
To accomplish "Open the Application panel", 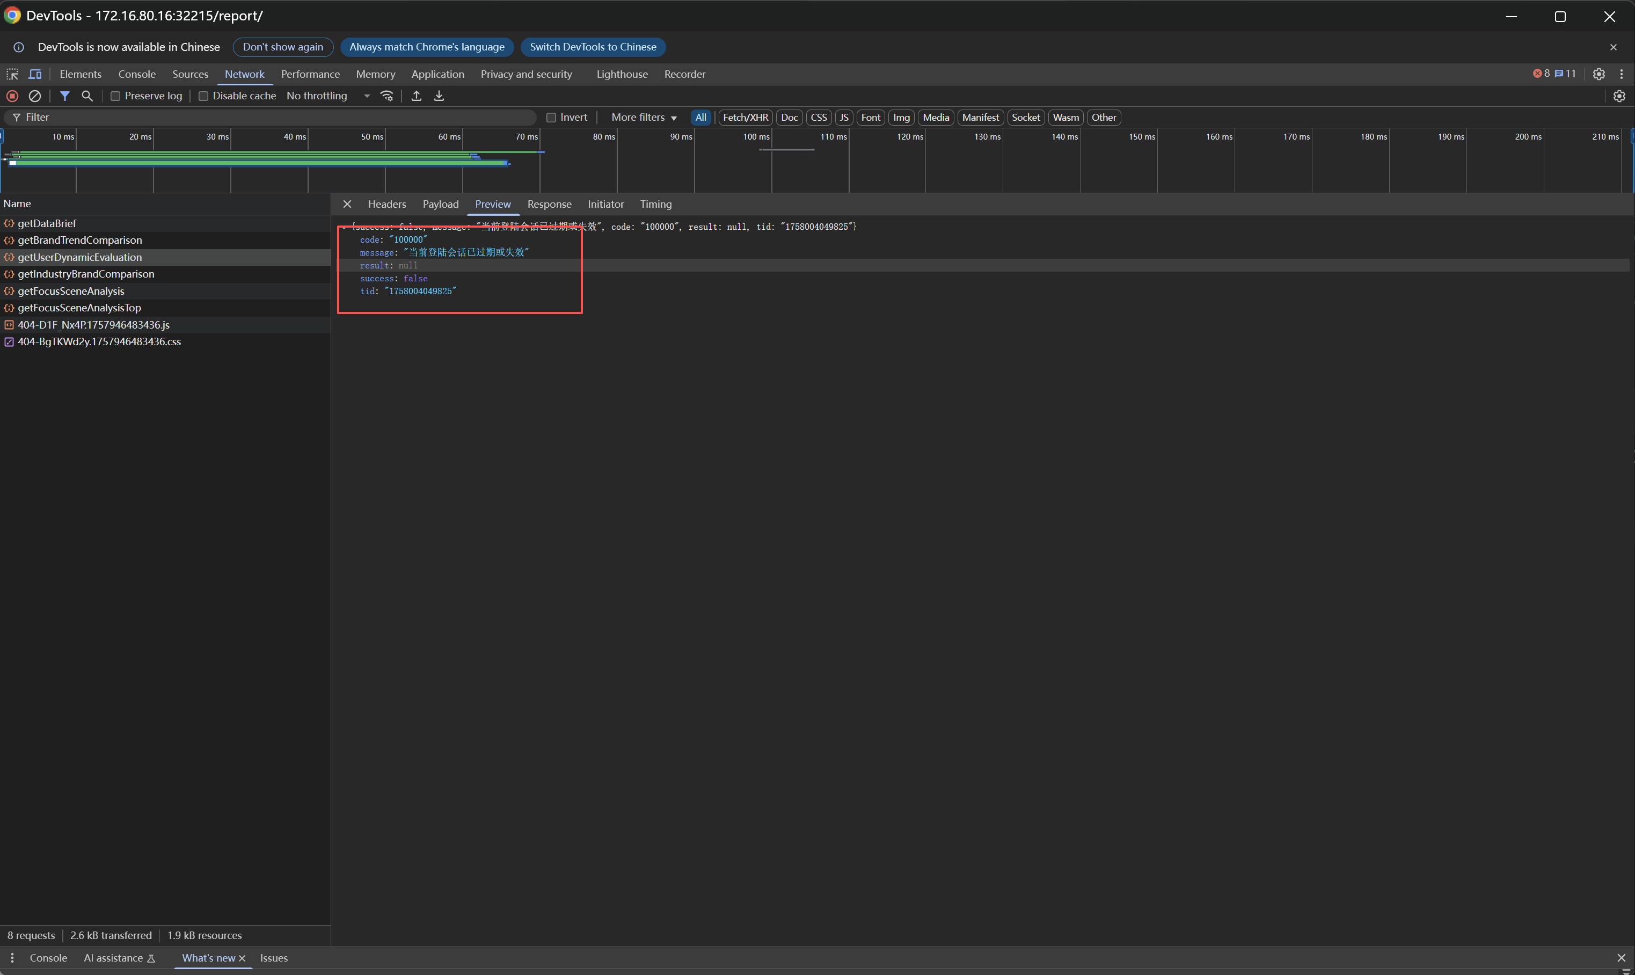I will 438,74.
